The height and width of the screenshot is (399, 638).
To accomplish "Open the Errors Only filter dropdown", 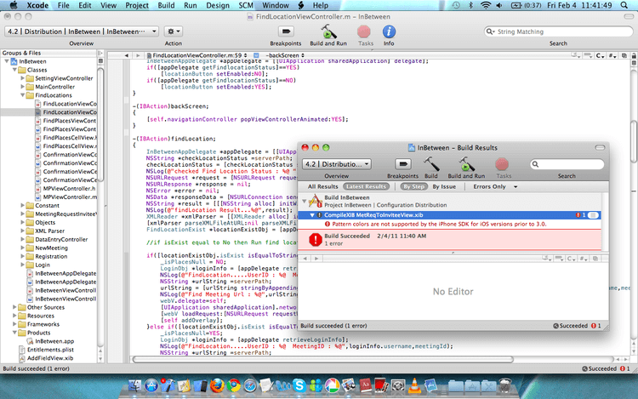I will (x=495, y=186).
